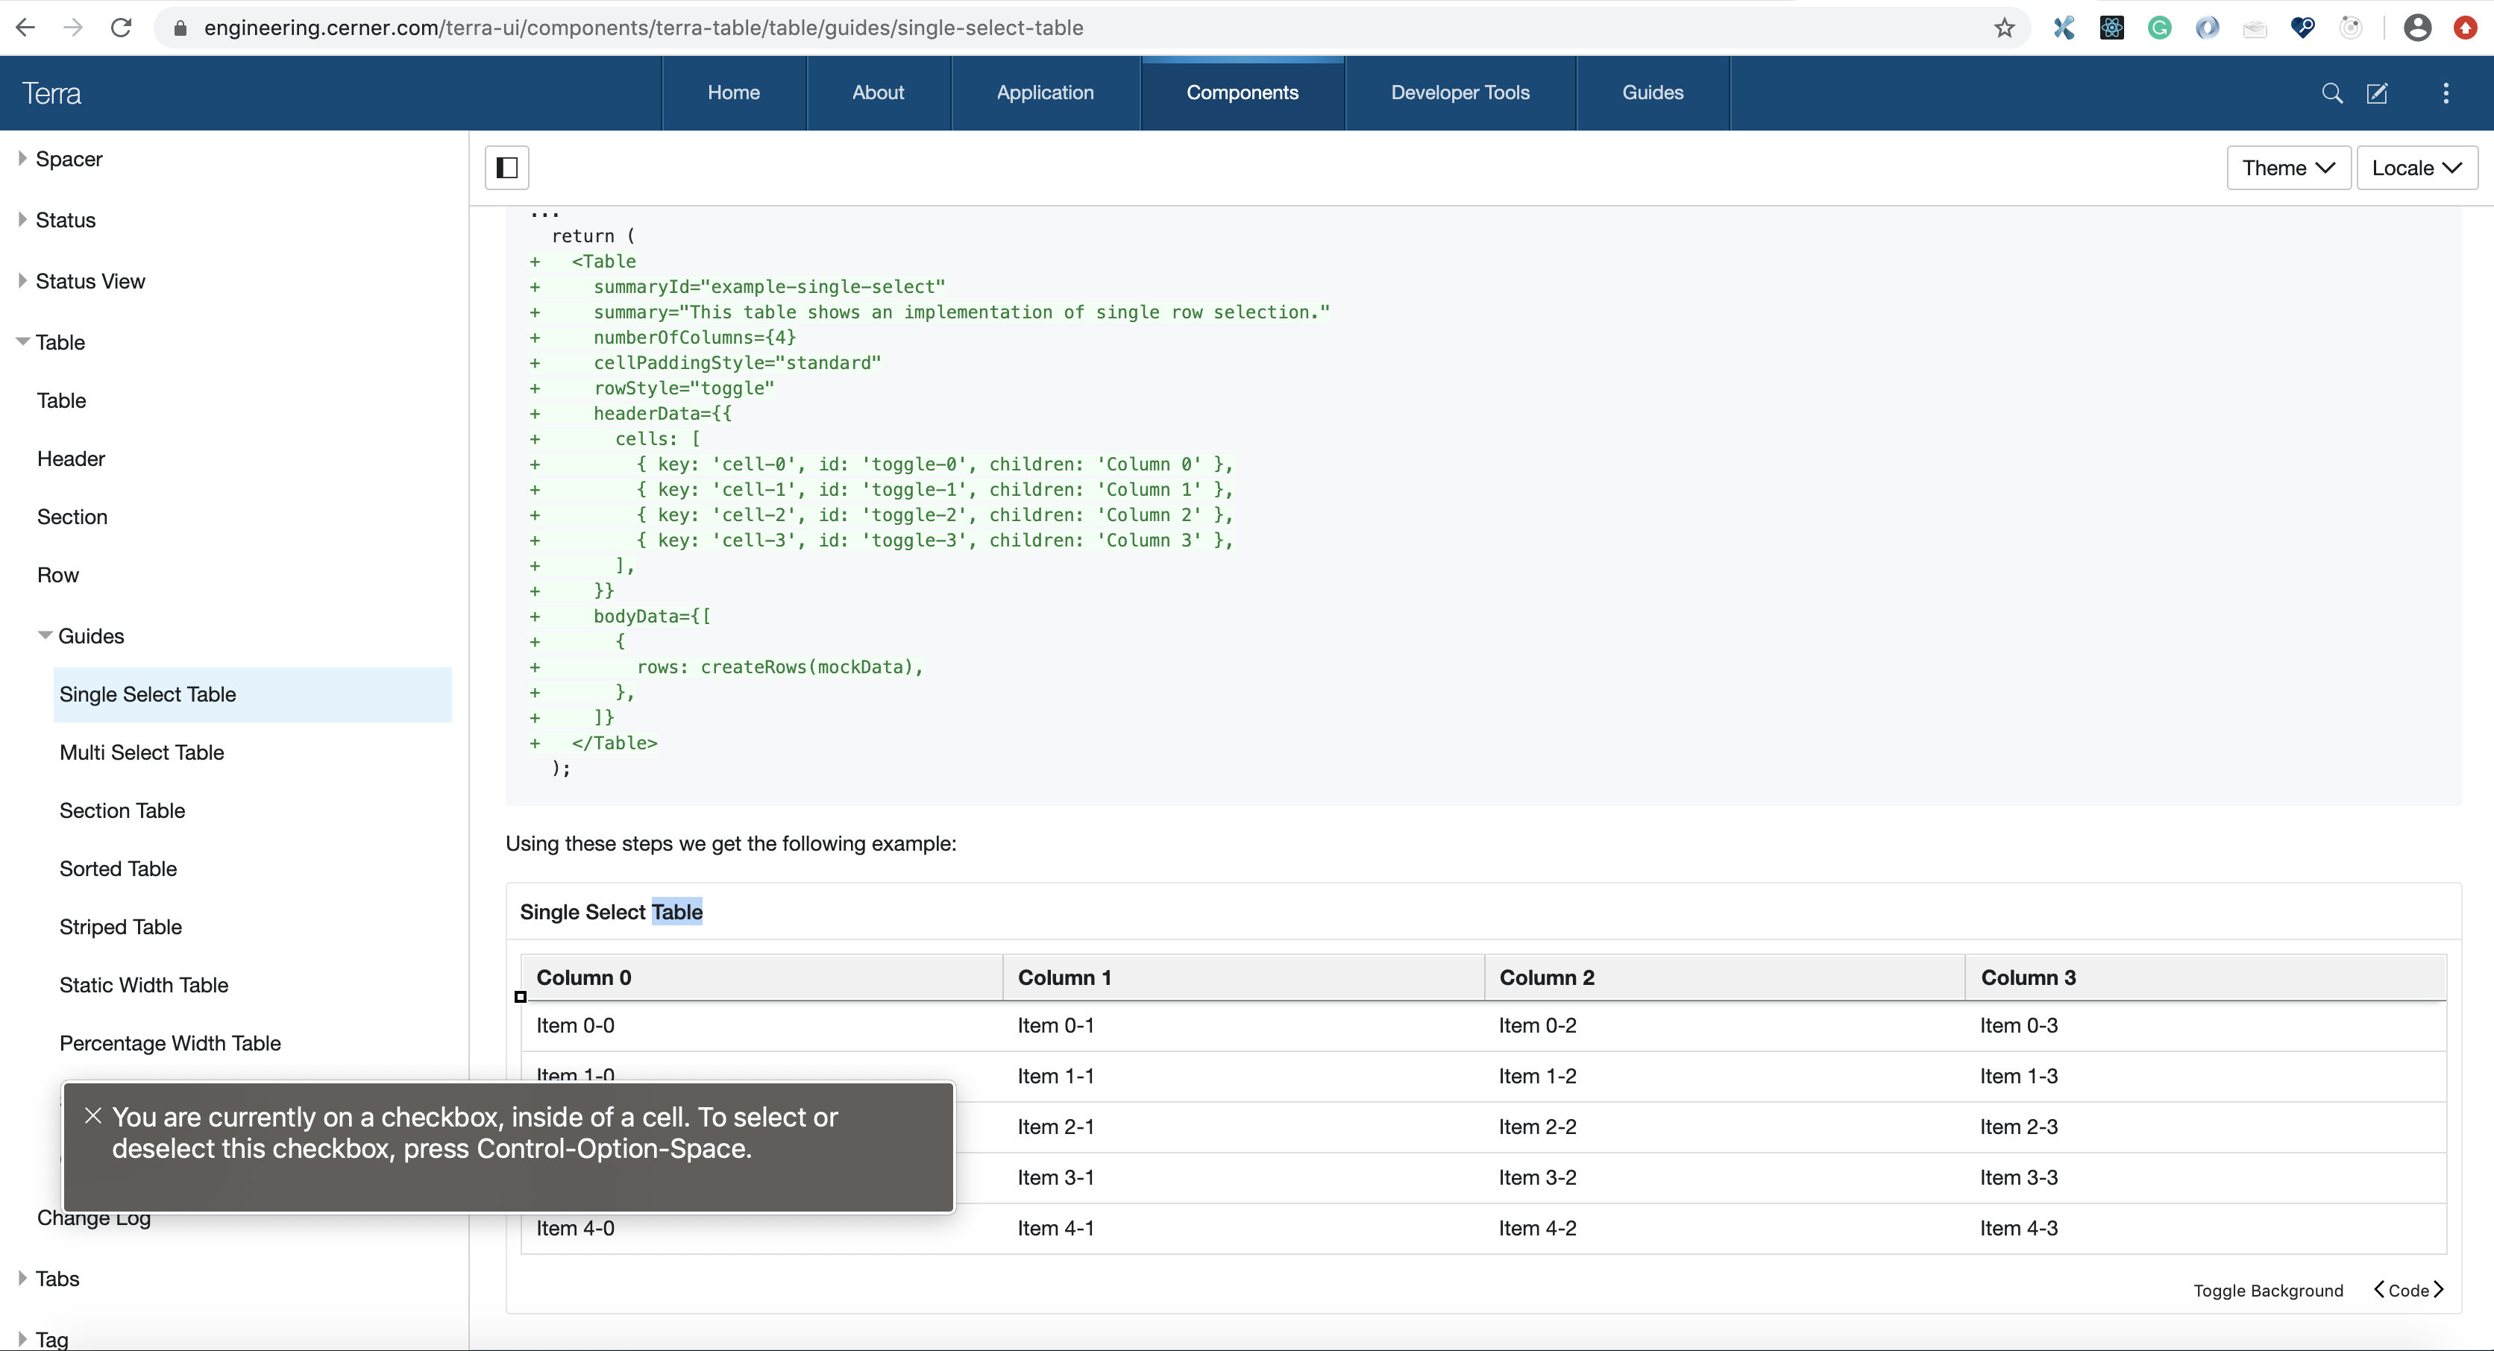
Task: Open the Grammarly browser extension
Action: 2160,27
